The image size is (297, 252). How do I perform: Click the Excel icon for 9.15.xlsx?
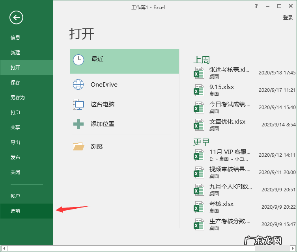199,90
